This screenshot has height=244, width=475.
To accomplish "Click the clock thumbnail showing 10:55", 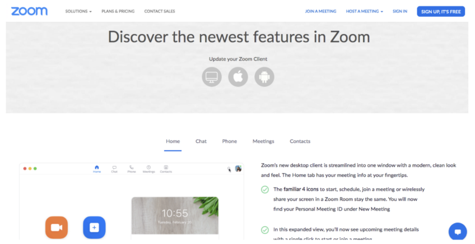I will (x=175, y=215).
